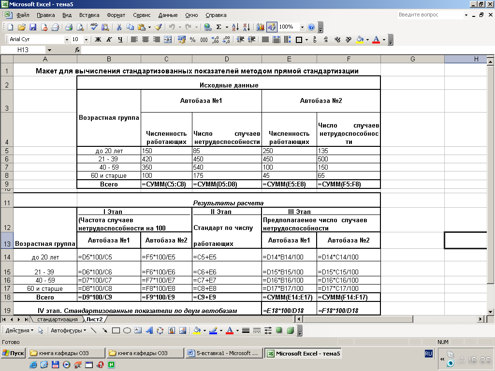The image size is (495, 371).
Task: Open the Файл menu
Action: [x=23, y=15]
